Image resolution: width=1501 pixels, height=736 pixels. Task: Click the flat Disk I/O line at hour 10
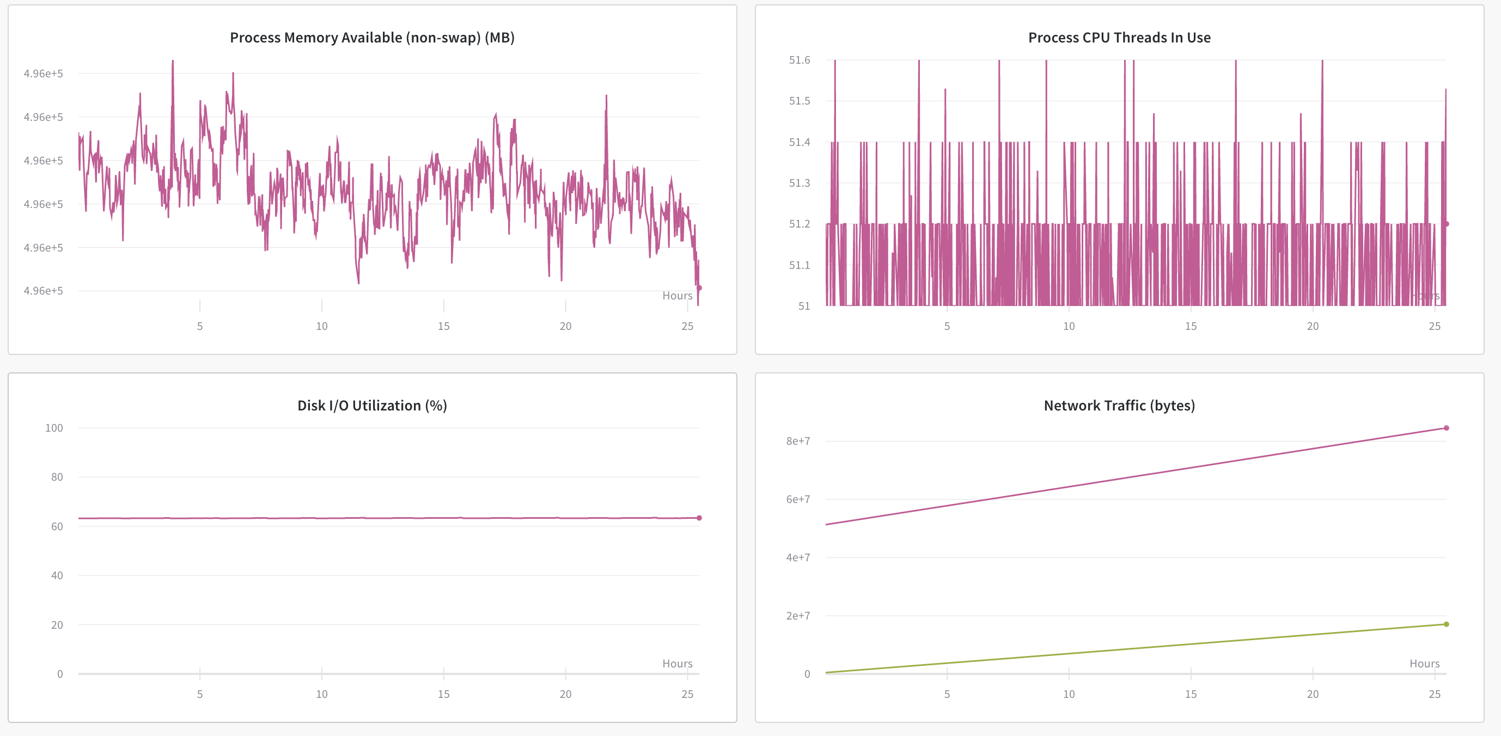point(322,518)
